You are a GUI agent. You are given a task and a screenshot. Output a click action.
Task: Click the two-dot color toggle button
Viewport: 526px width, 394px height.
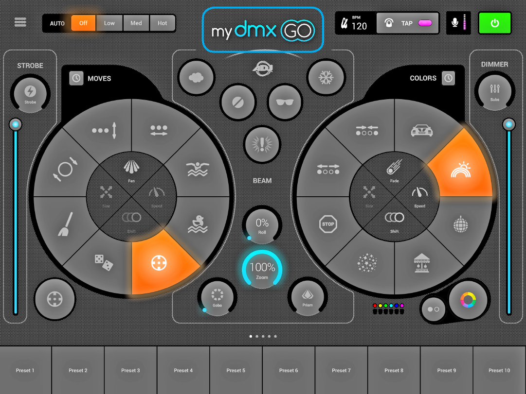(x=433, y=309)
